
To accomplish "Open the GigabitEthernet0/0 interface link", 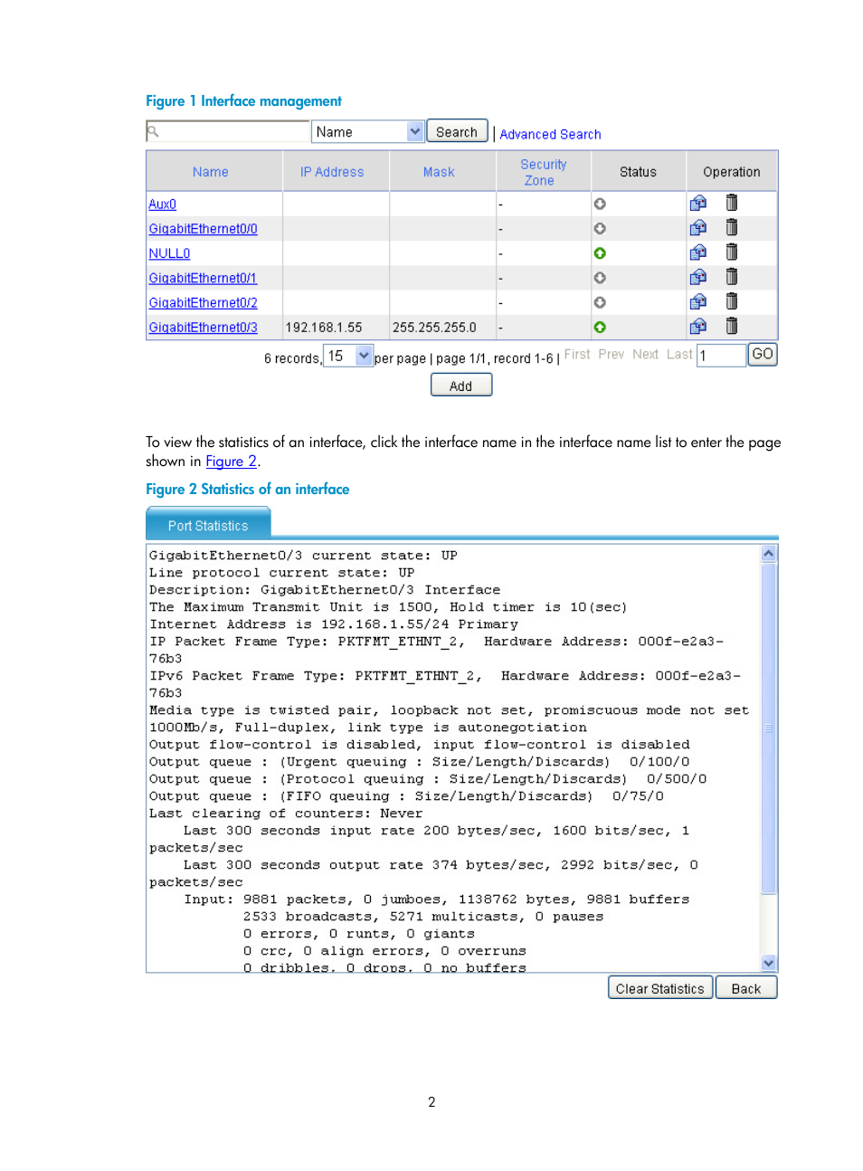I will 204,229.
